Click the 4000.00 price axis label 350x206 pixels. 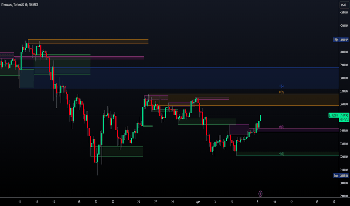coord(344,52)
